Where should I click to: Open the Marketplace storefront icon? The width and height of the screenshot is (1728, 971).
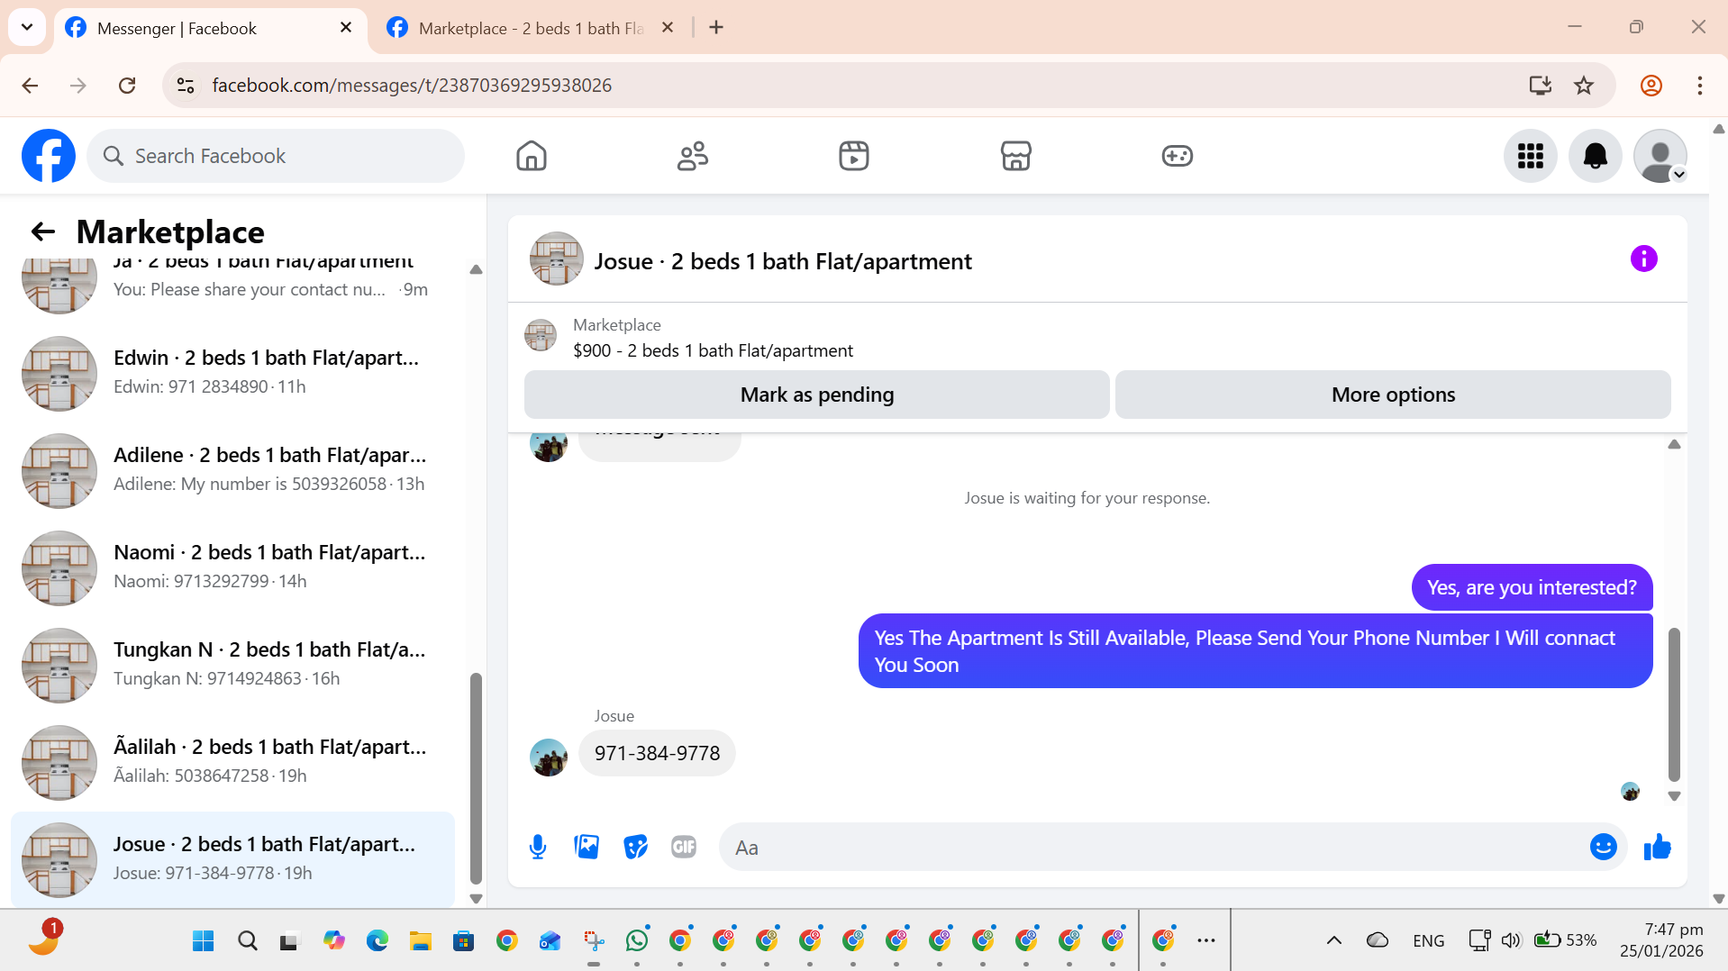pos(1015,156)
